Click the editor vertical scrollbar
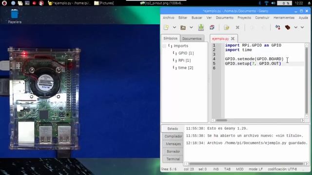Screen dimensions: 312x175 coord(307,80)
